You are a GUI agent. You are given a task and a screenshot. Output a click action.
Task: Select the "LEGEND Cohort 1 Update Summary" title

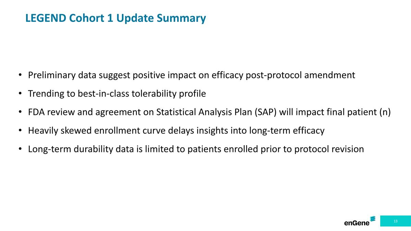coord(115,18)
